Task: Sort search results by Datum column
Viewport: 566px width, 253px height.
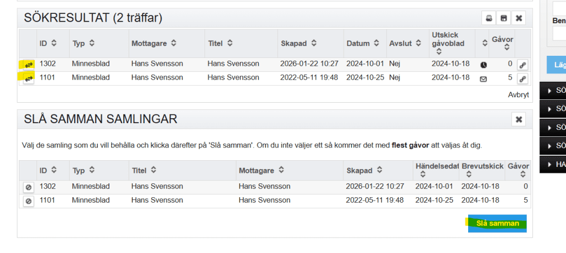Action: 362,43
